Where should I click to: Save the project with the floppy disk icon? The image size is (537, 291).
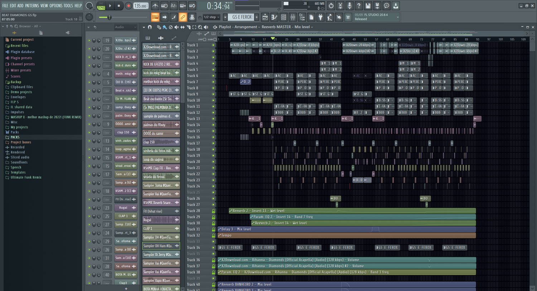click(x=368, y=6)
